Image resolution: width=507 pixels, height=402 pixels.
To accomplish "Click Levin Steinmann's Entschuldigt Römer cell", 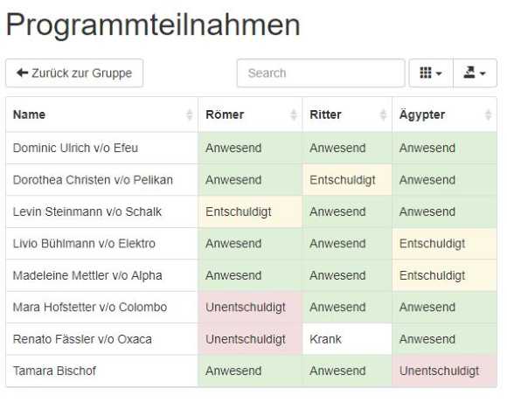I will tap(250, 211).
